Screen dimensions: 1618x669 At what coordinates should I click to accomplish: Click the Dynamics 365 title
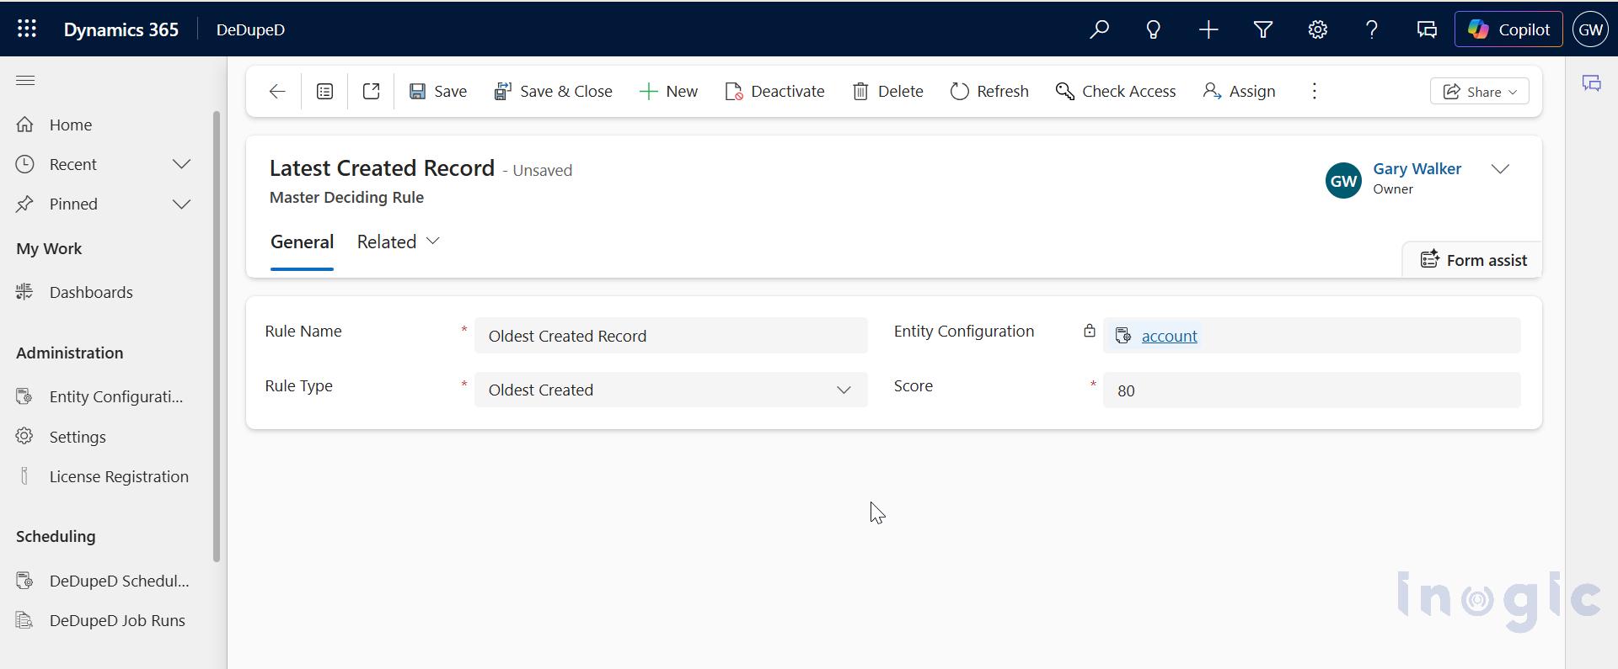[x=121, y=29]
